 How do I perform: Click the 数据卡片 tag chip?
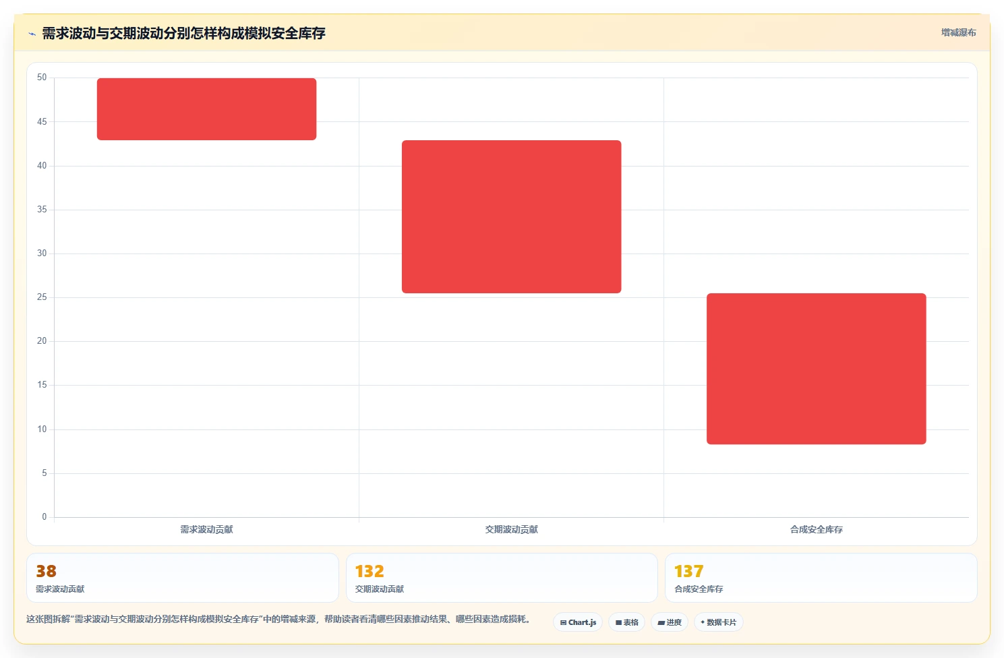point(718,622)
